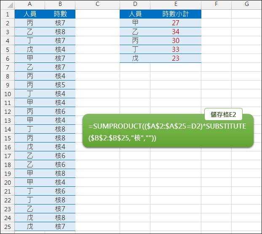Select column D header
This screenshot has height=234, width=262.
click(x=135, y=4)
